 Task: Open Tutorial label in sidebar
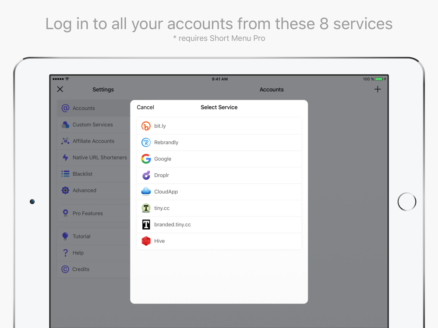(81, 236)
